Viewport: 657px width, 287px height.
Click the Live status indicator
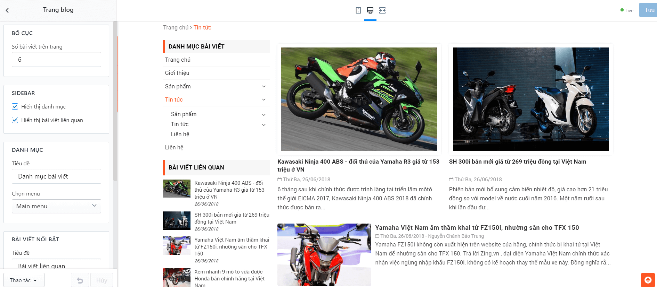pos(627,10)
